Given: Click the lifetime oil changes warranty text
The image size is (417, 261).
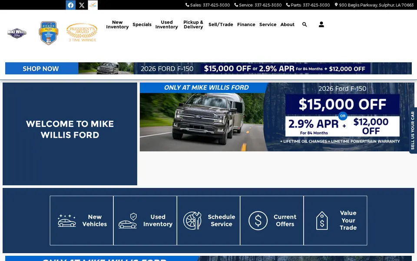Looking at the screenshot, I should coord(340,141).
